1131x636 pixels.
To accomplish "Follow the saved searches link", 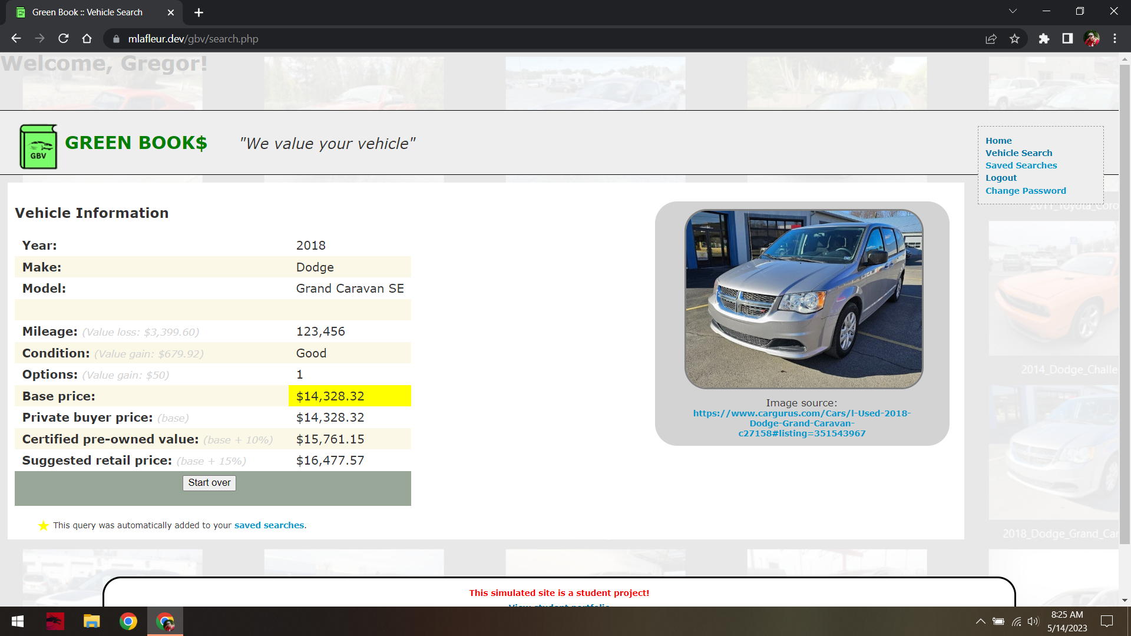I will point(269,525).
